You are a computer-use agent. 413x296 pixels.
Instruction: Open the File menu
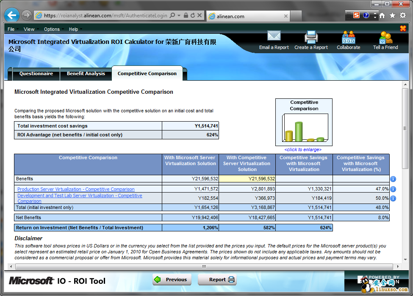(x=11, y=29)
